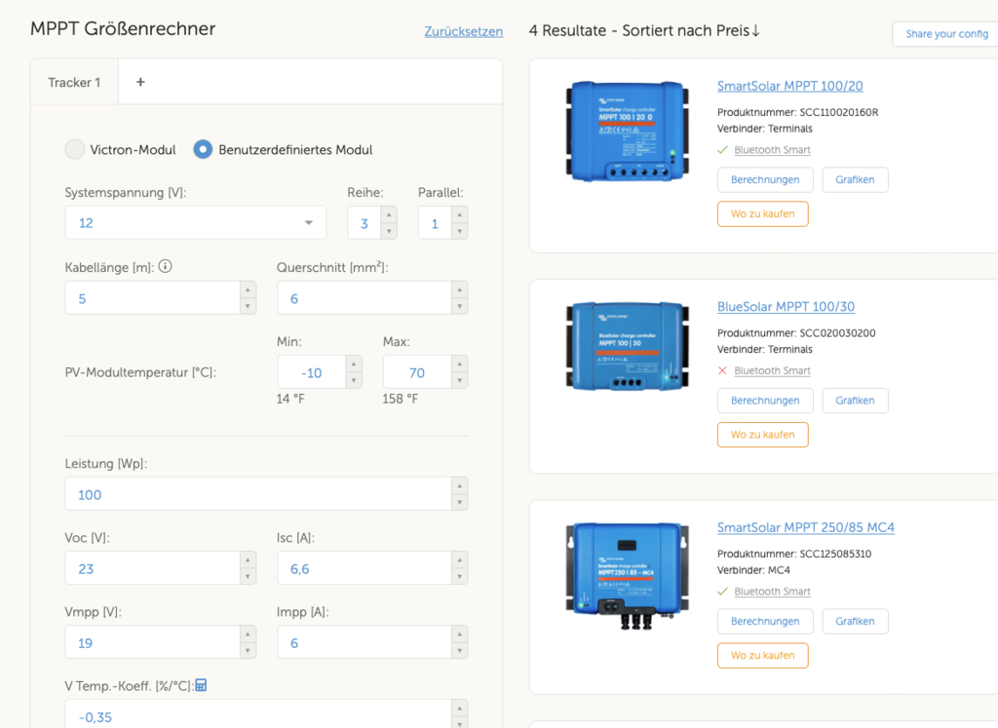Click Wo zu kaufen for SmartSolar 100/20

pyautogui.click(x=762, y=213)
